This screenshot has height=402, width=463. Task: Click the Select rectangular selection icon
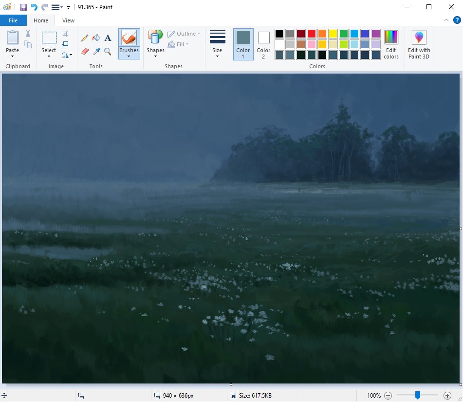click(49, 38)
